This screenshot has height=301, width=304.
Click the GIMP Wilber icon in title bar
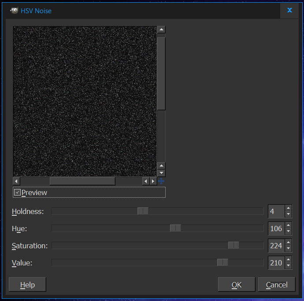coord(14,11)
